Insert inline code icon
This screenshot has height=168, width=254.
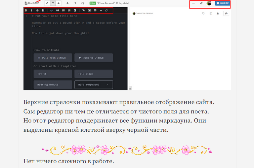click(x=52, y=10)
